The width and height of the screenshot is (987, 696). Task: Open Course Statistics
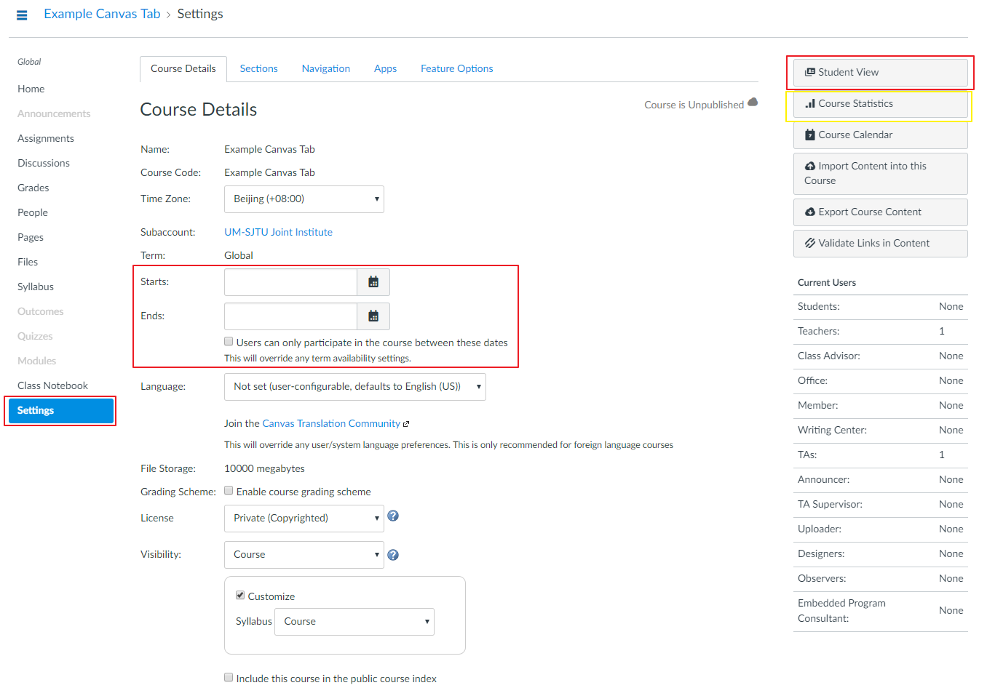pyautogui.click(x=880, y=104)
